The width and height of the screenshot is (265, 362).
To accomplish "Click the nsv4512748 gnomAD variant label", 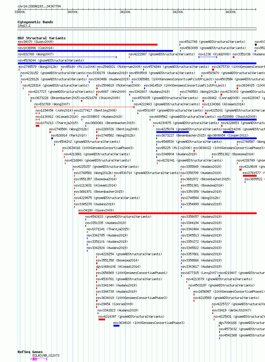I will point(213,42).
